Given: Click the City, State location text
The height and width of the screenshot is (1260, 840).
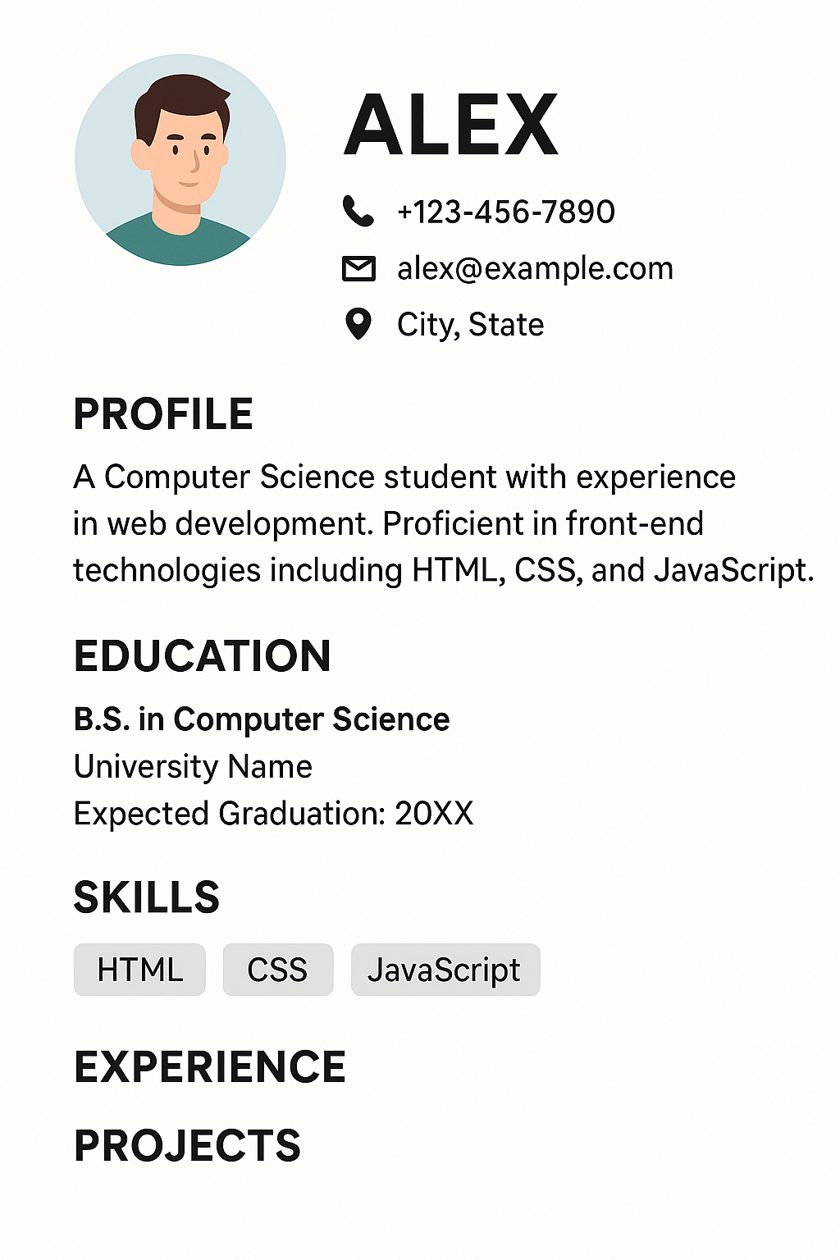Looking at the screenshot, I should coord(471,325).
